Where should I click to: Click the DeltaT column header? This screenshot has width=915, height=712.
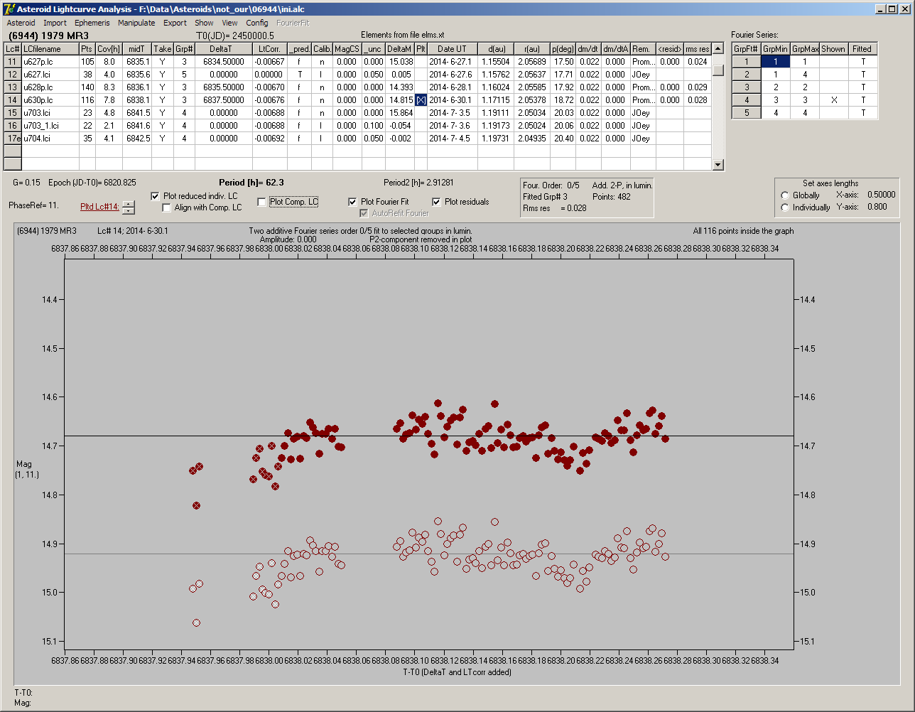click(224, 49)
